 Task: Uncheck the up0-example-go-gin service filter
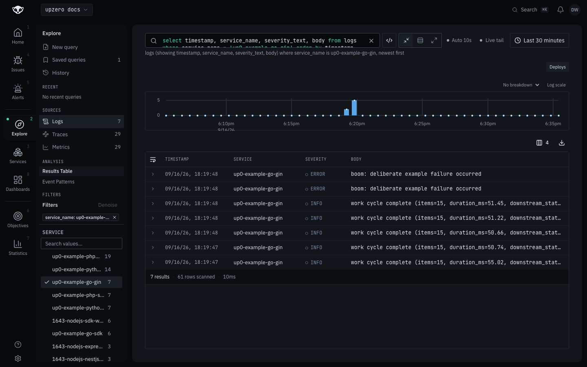click(82, 282)
